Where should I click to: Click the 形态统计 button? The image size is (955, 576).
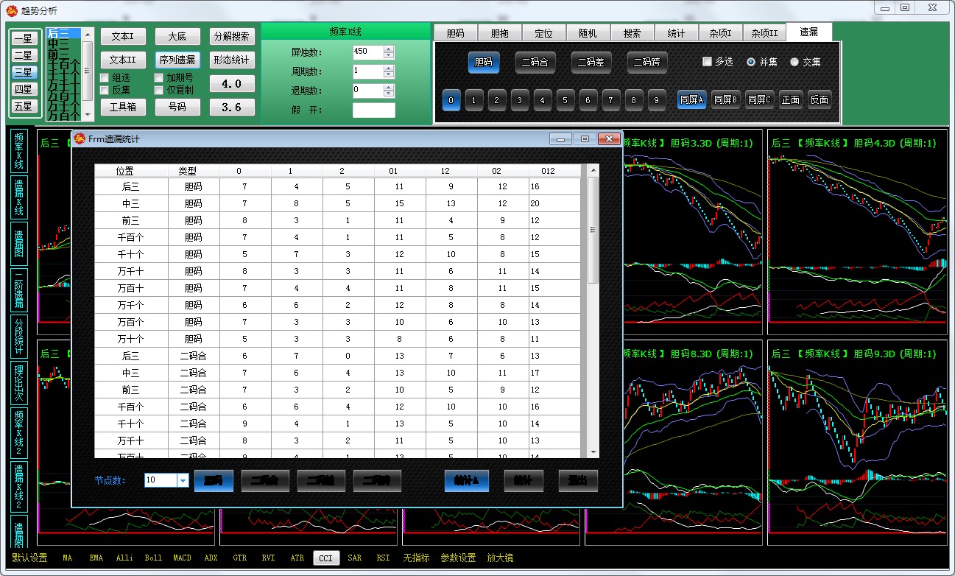click(x=232, y=60)
